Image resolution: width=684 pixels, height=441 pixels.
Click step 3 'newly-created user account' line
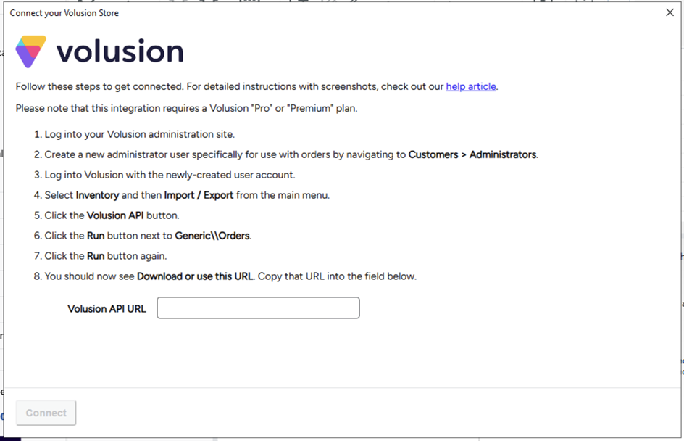pos(170,175)
